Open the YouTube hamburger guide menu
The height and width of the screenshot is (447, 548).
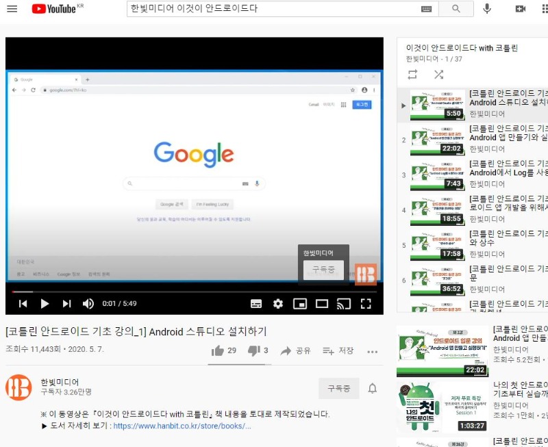(12, 8)
